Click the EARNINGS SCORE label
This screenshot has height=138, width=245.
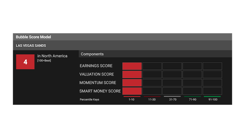[x=96, y=66]
